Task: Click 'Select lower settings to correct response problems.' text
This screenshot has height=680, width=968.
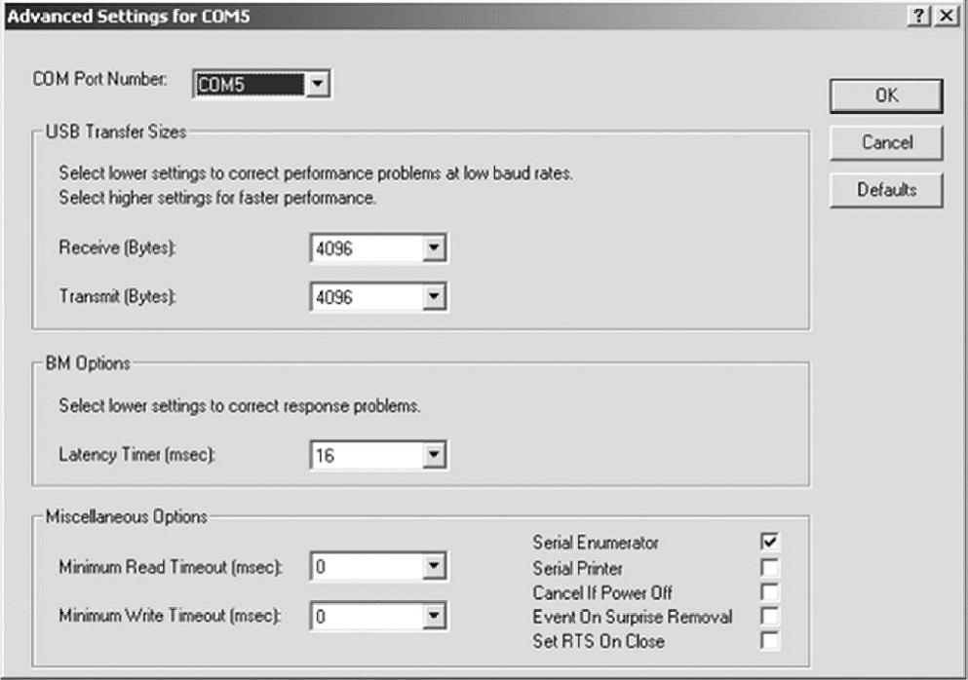Action: 240,406
